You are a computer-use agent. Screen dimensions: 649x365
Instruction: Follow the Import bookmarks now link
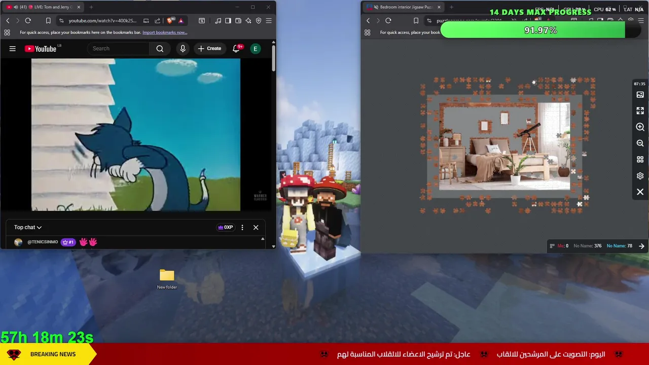[165, 32]
